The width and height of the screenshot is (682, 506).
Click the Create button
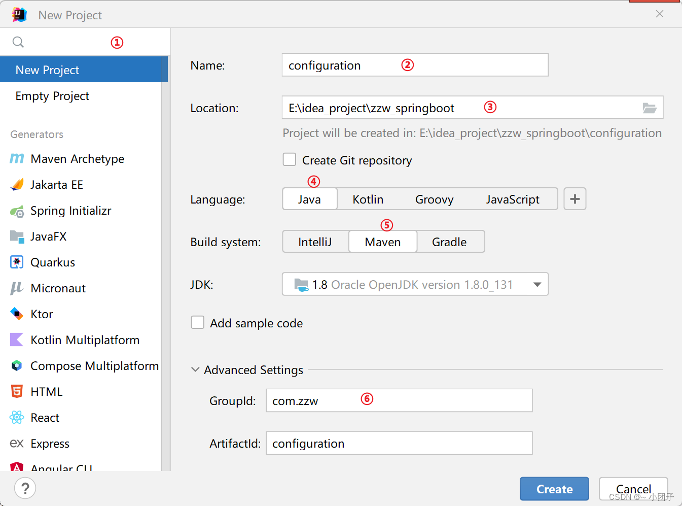click(554, 489)
